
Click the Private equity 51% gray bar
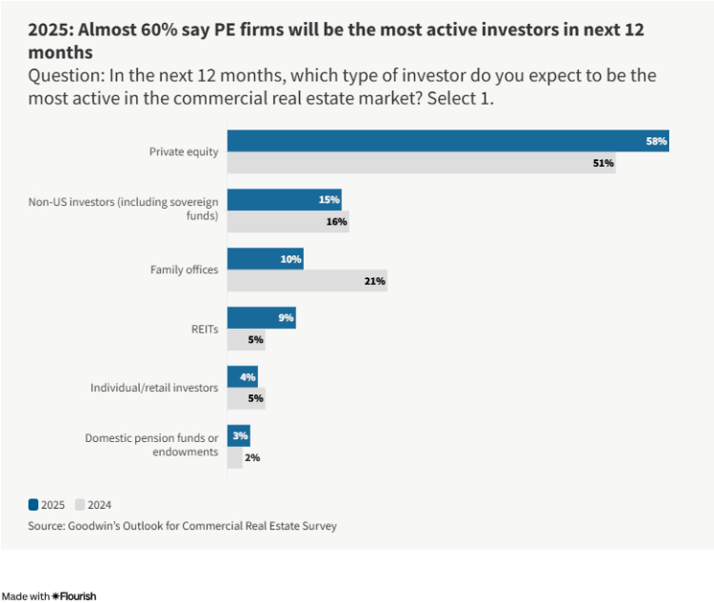(x=421, y=163)
